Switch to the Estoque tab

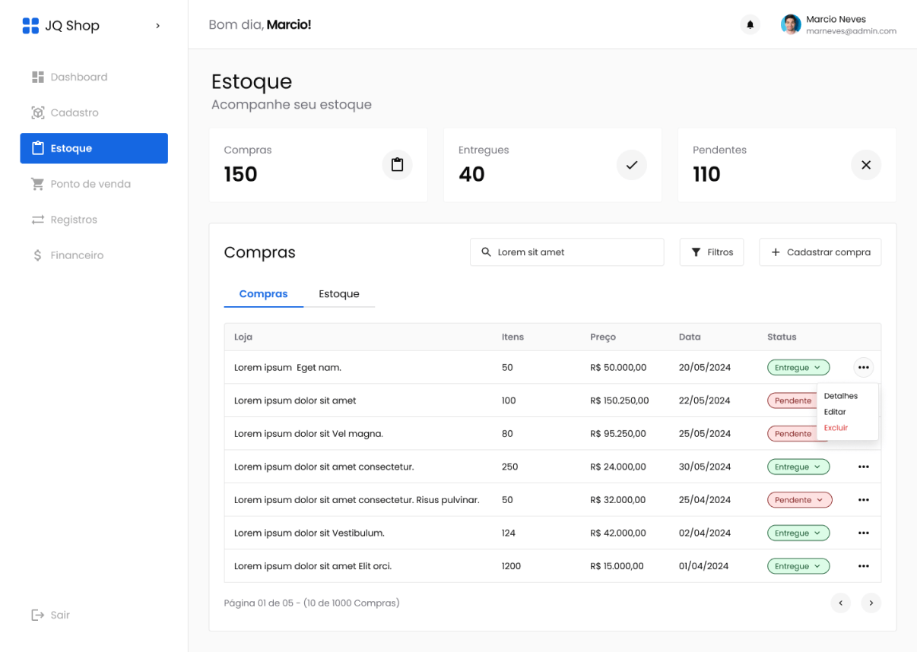(338, 294)
